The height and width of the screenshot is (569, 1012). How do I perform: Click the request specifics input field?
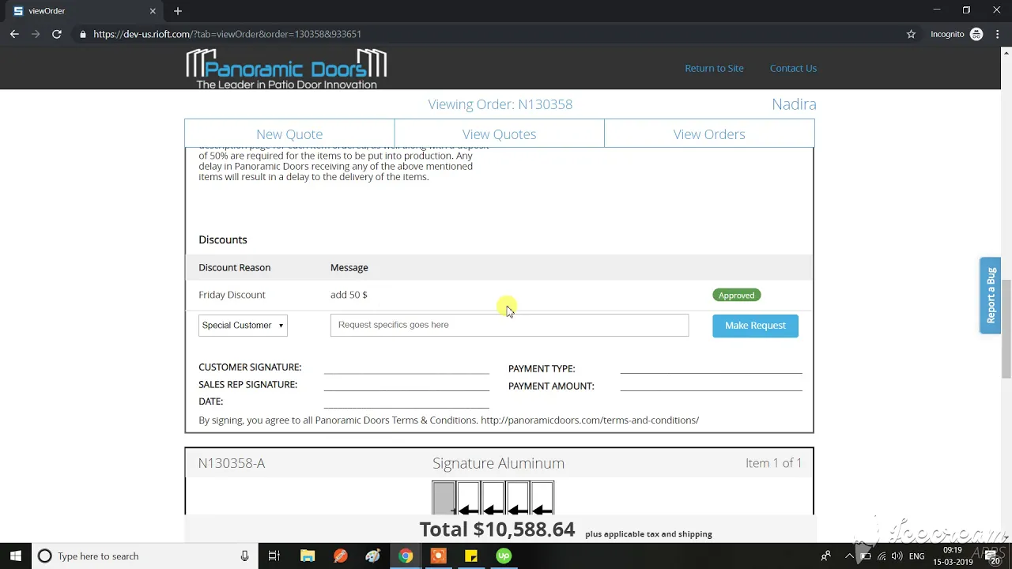[x=509, y=325]
